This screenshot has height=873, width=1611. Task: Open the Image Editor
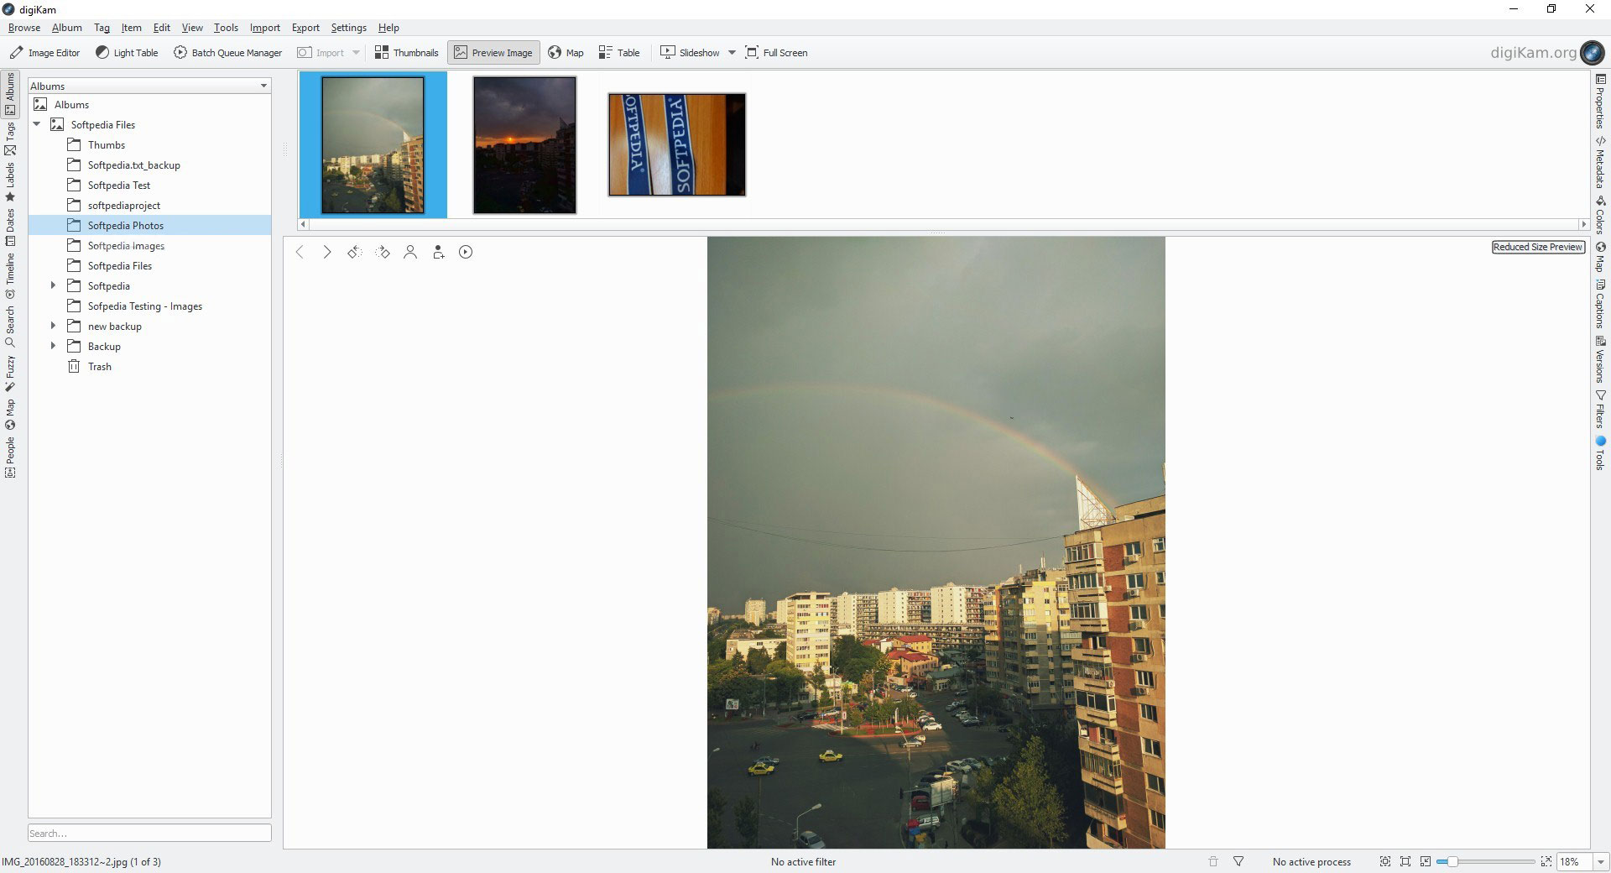pyautogui.click(x=45, y=53)
